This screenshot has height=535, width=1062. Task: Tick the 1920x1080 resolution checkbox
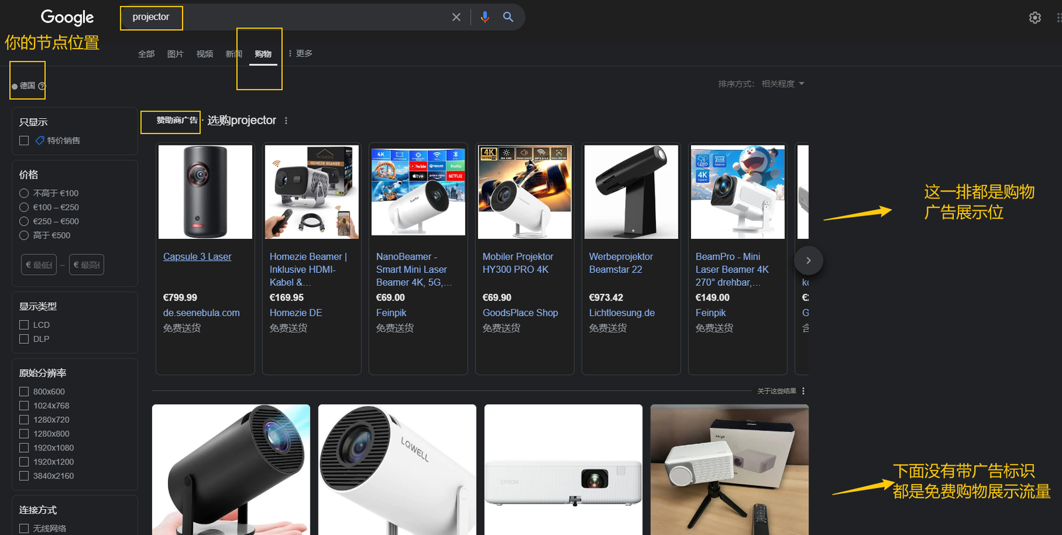click(x=24, y=447)
